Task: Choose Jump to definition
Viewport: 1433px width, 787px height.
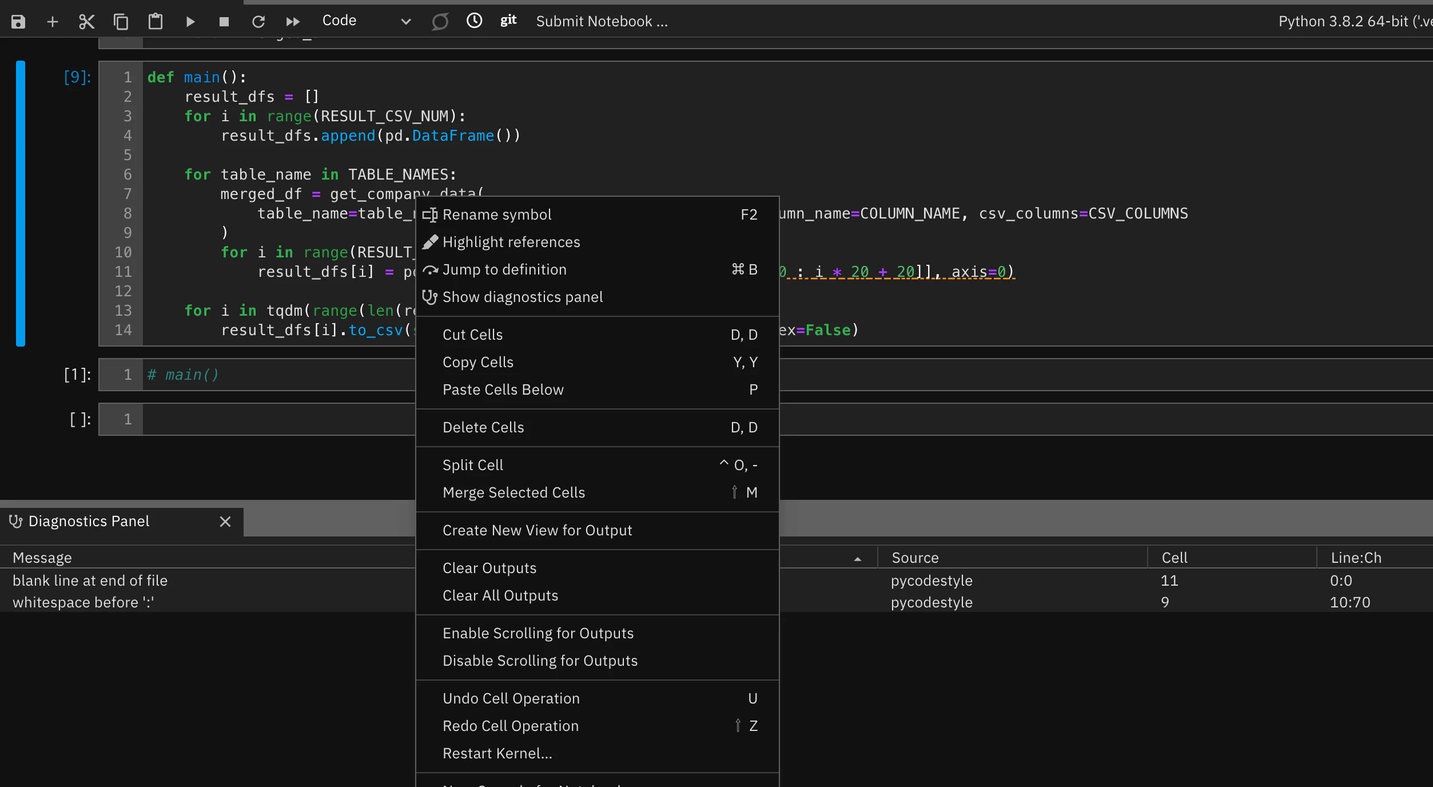Action: coord(598,269)
